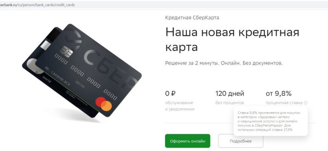Click the от 9,8% rate value
328x151 pixels.
(279, 94)
